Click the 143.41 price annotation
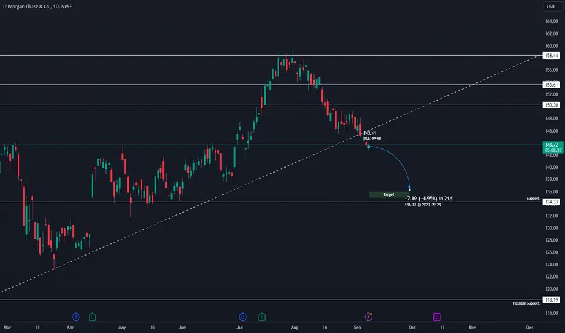565x333 pixels. click(x=369, y=133)
